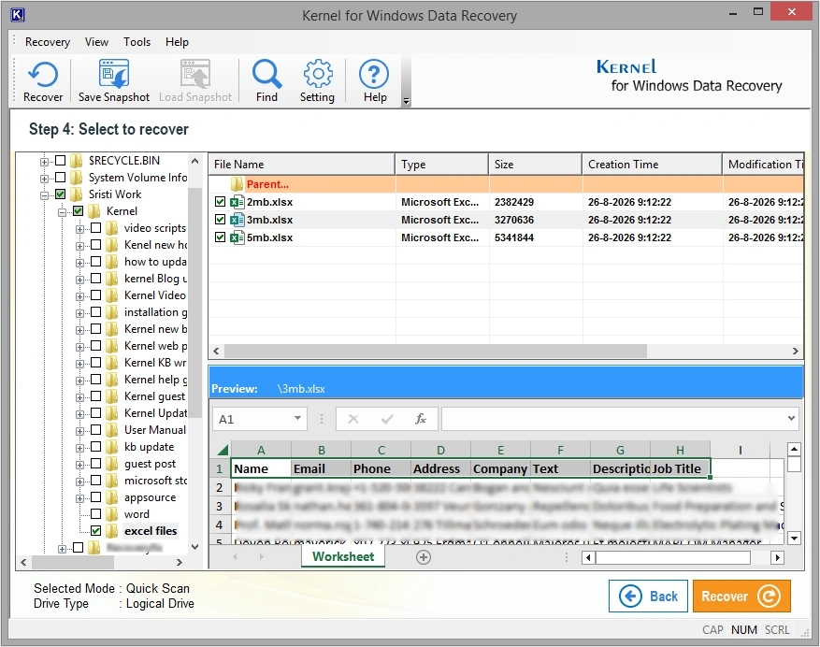Image resolution: width=820 pixels, height=647 pixels.
Task: Expand the formula bar chevron
Action: tap(791, 419)
